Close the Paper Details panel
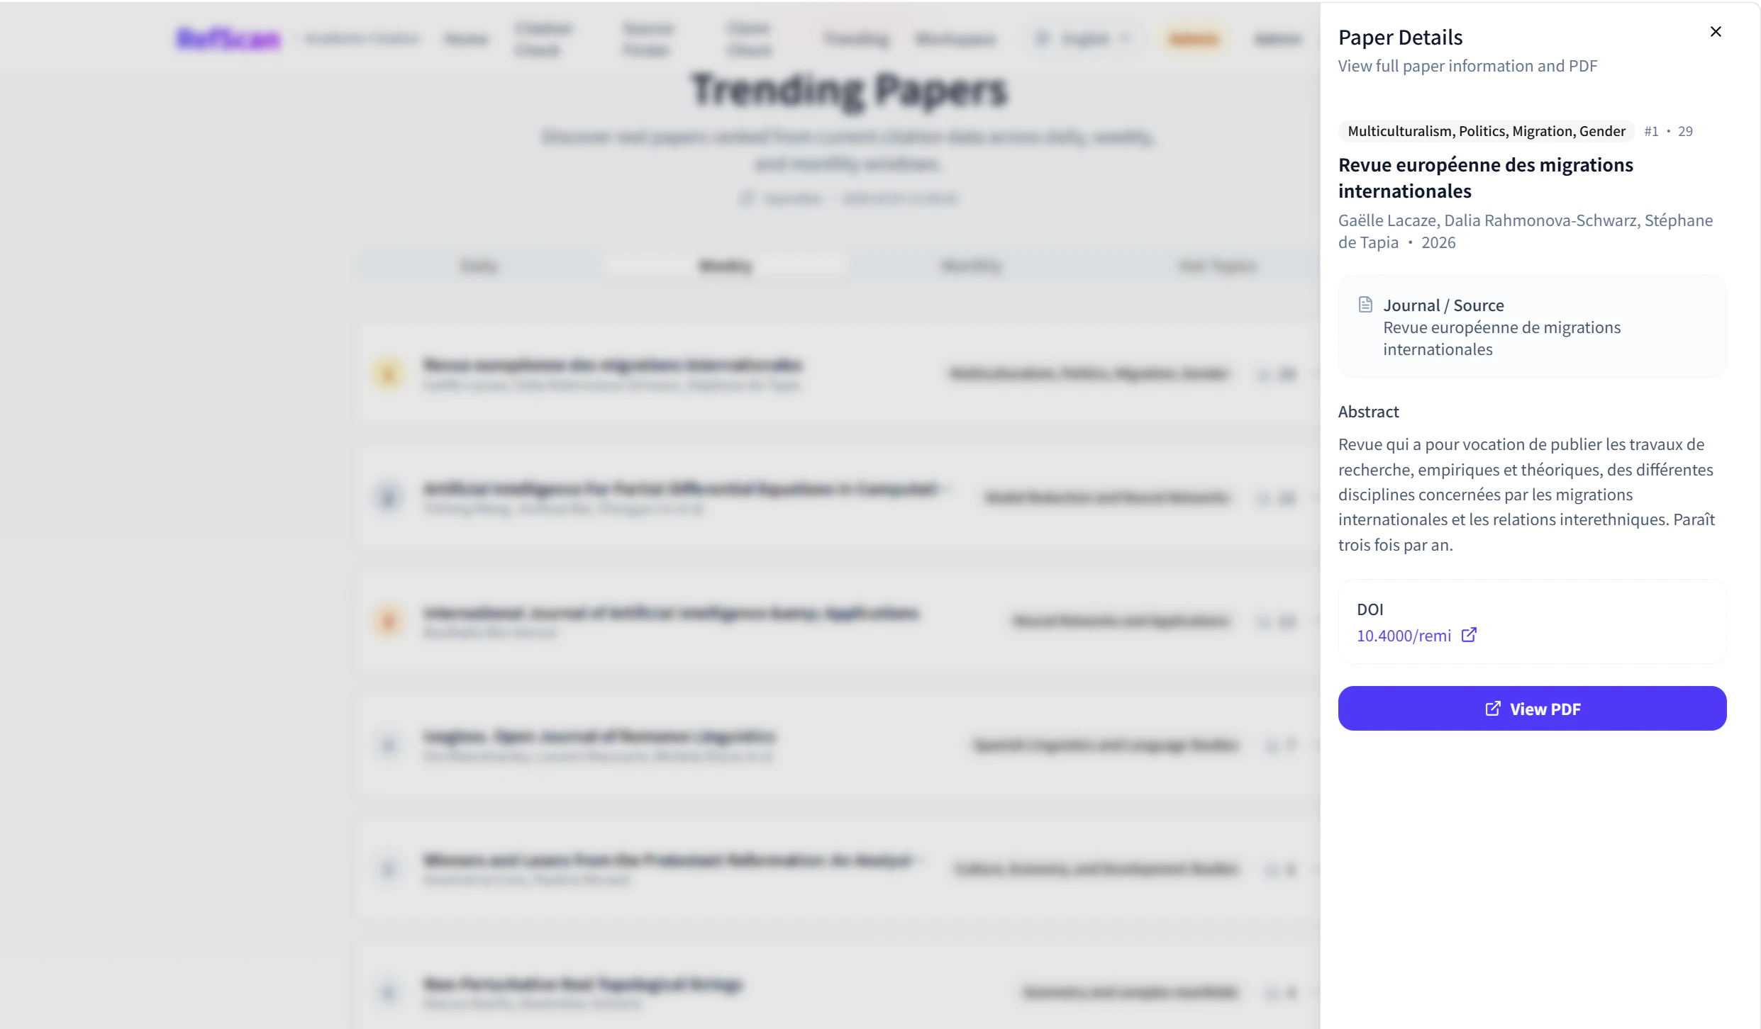Image resolution: width=1761 pixels, height=1029 pixels. coord(1716,32)
